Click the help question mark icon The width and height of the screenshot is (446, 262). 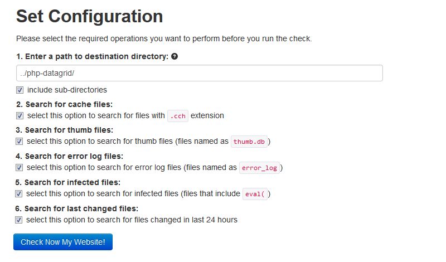click(174, 56)
